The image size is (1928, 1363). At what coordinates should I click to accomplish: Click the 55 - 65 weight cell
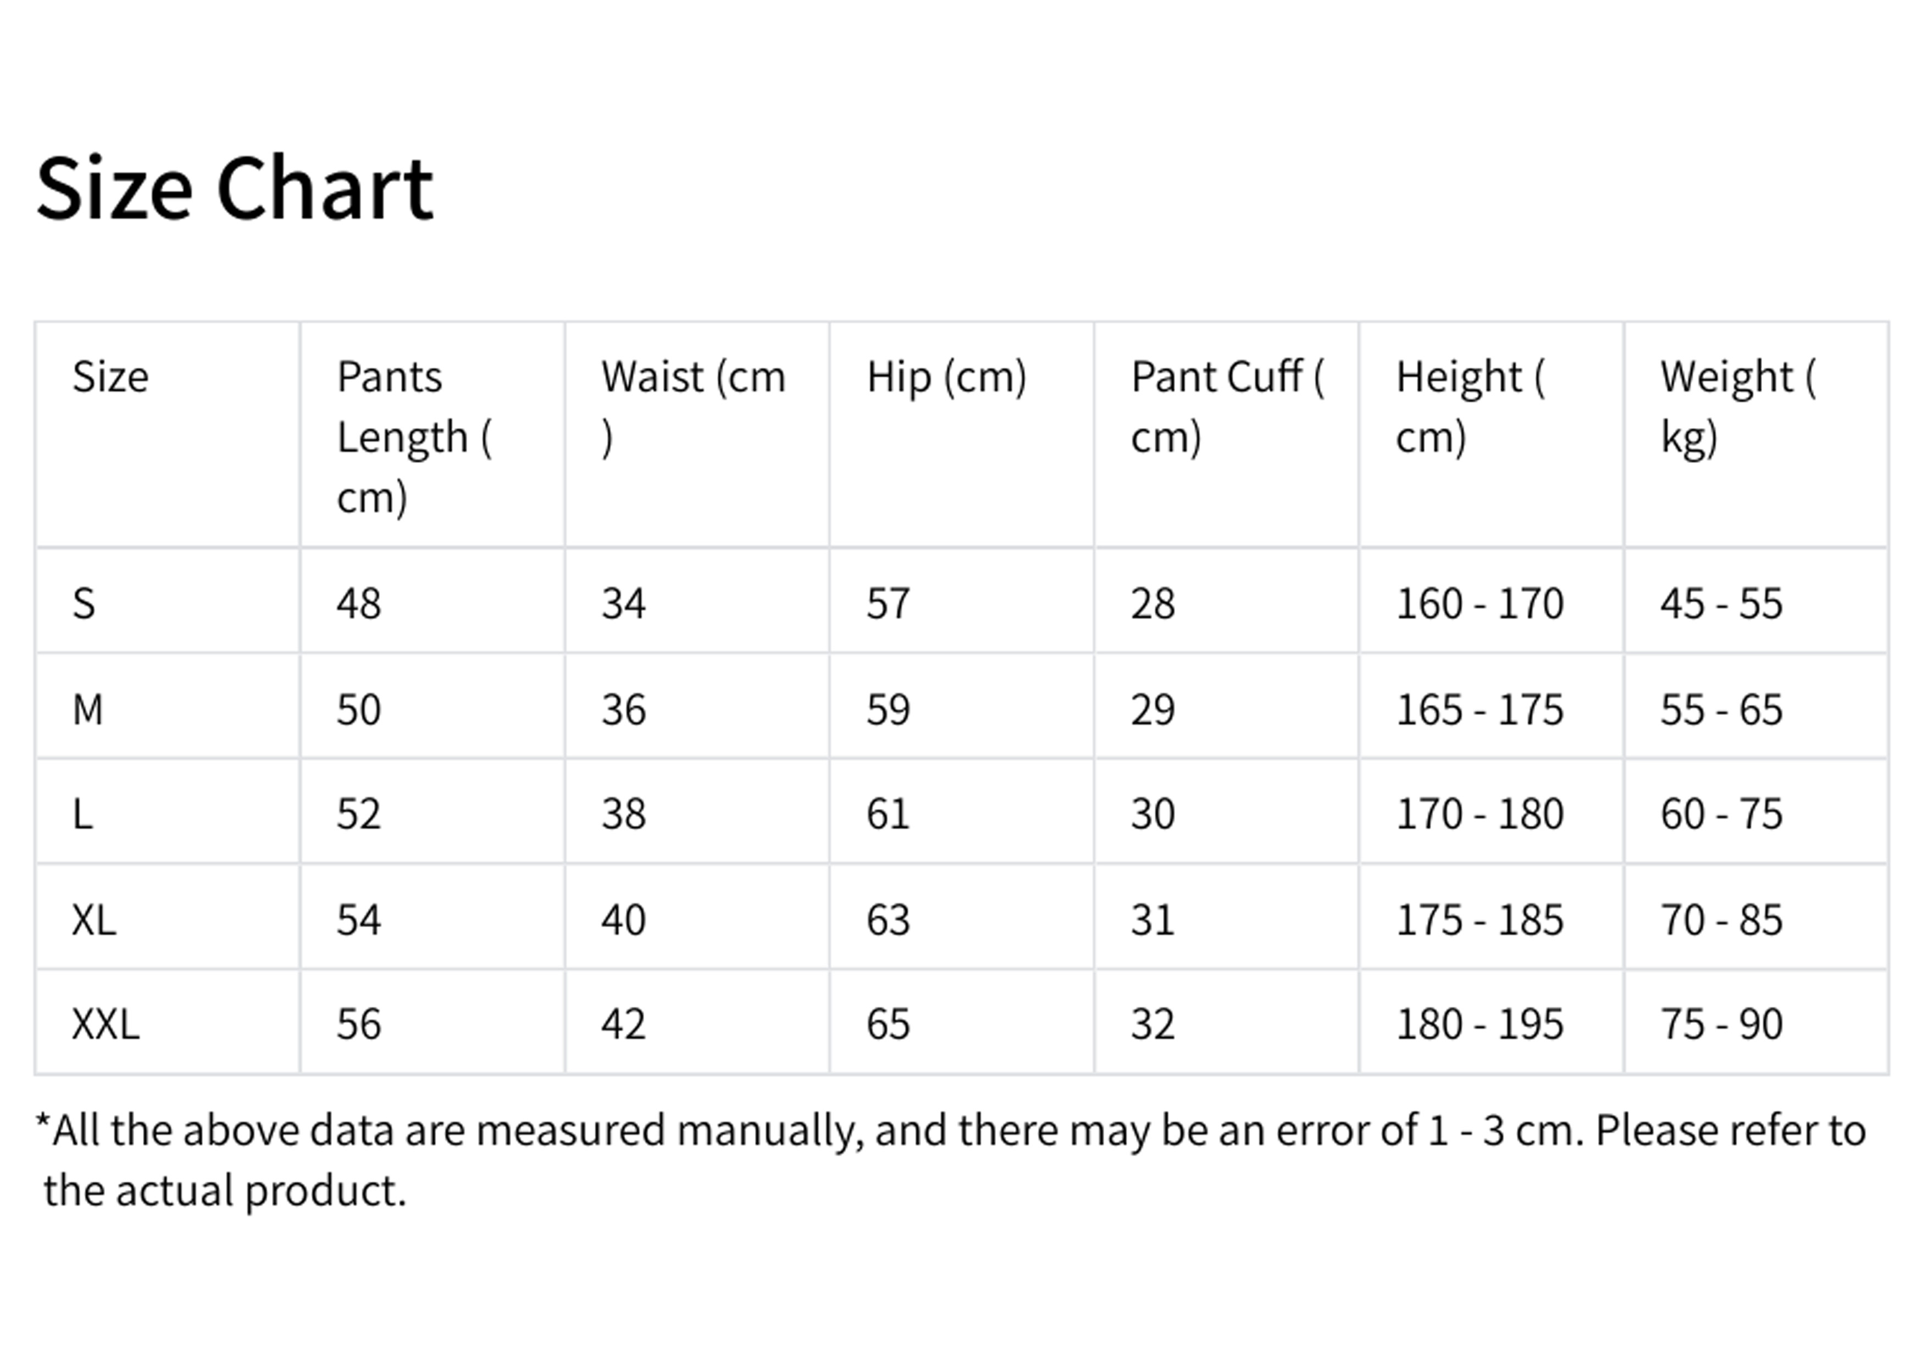[1721, 710]
